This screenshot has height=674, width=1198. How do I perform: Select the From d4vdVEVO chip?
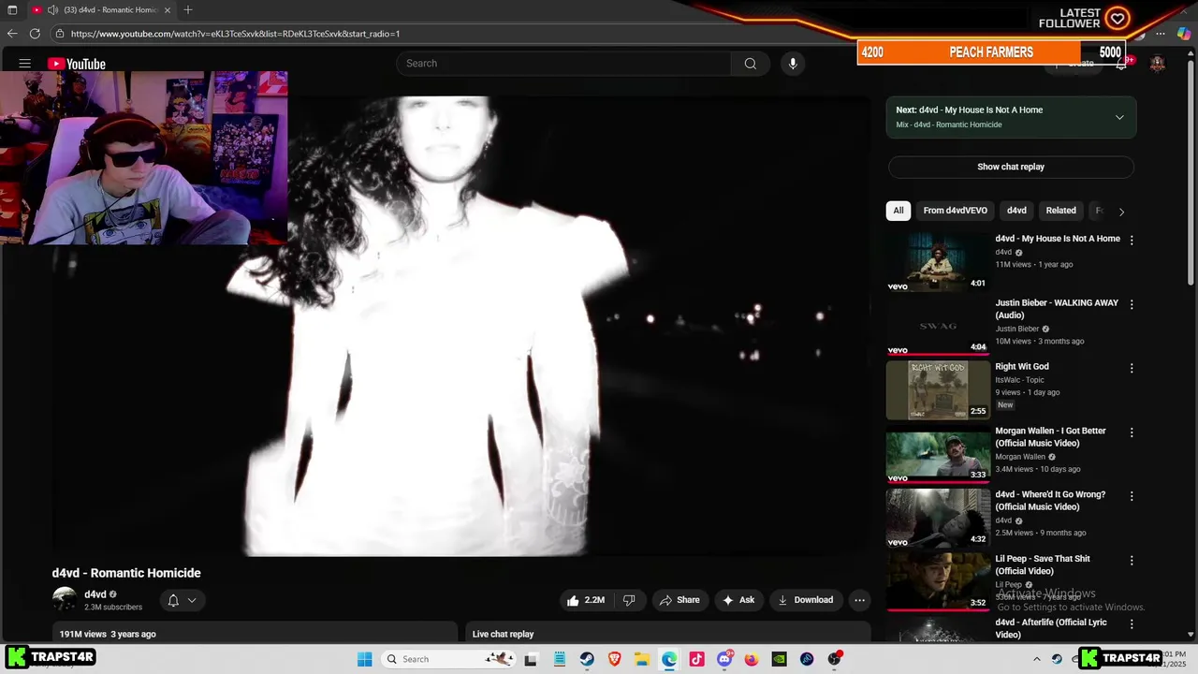955,211
